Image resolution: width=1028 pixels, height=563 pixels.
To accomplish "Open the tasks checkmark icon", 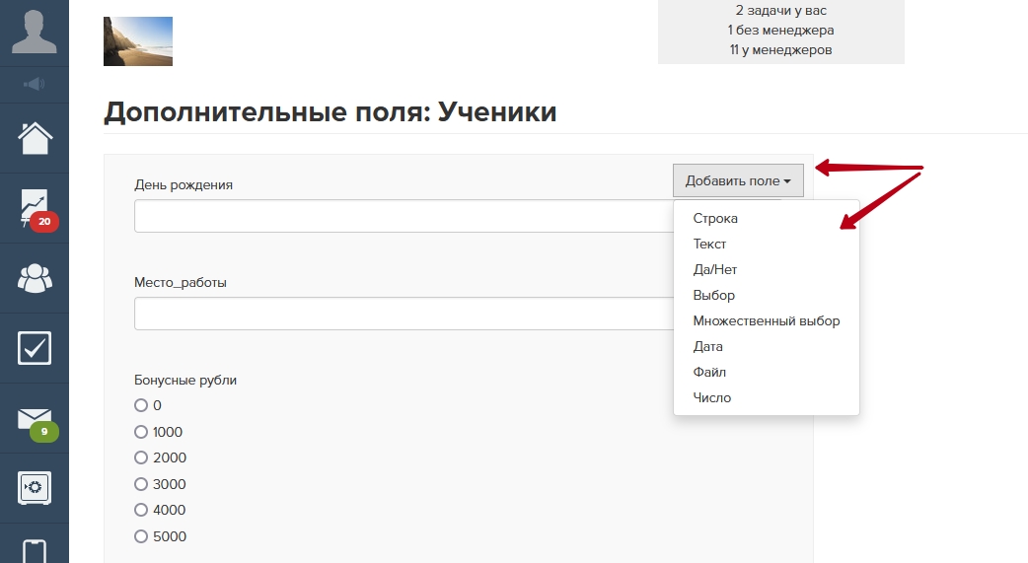I will pyautogui.click(x=35, y=348).
